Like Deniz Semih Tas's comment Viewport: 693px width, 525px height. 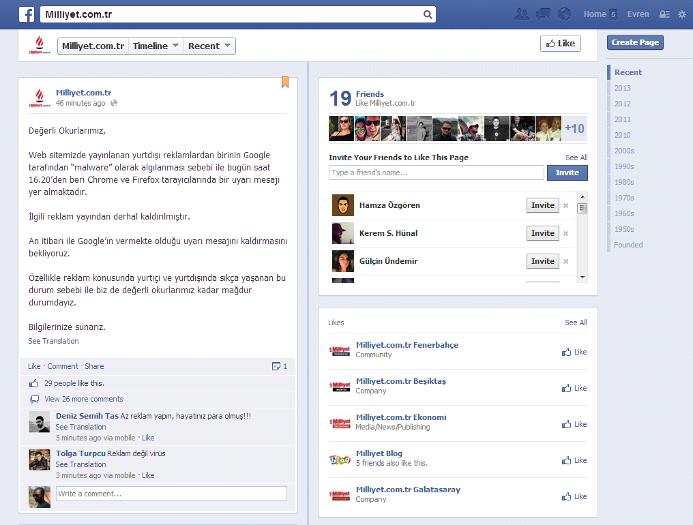tap(148, 438)
